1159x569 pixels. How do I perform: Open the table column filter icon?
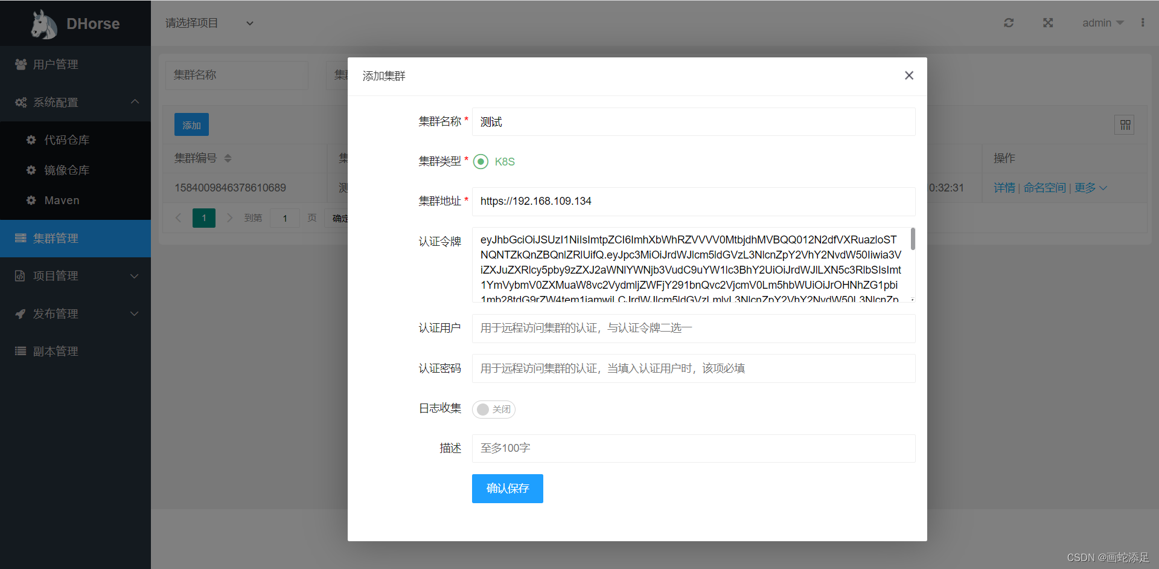pyautogui.click(x=1125, y=125)
